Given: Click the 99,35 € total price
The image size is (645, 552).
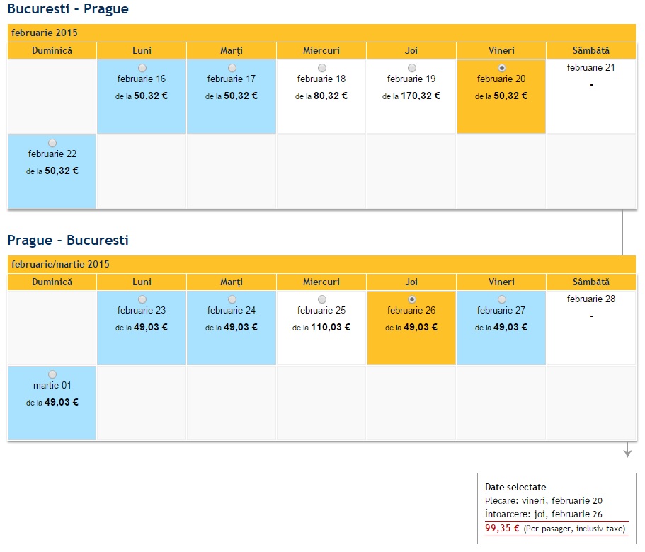Looking at the screenshot, I should tap(503, 528).
